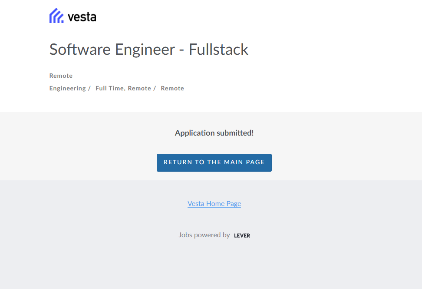Viewport: 422px width, 289px height.
Task: Open the Vesta Home Page link
Action: click(x=214, y=203)
